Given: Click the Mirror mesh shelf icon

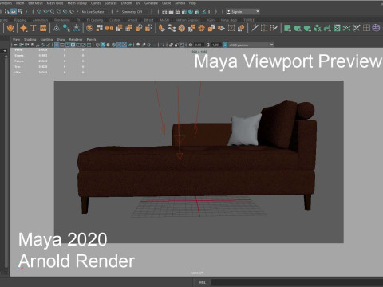Looking at the screenshot, I should click(109, 28).
